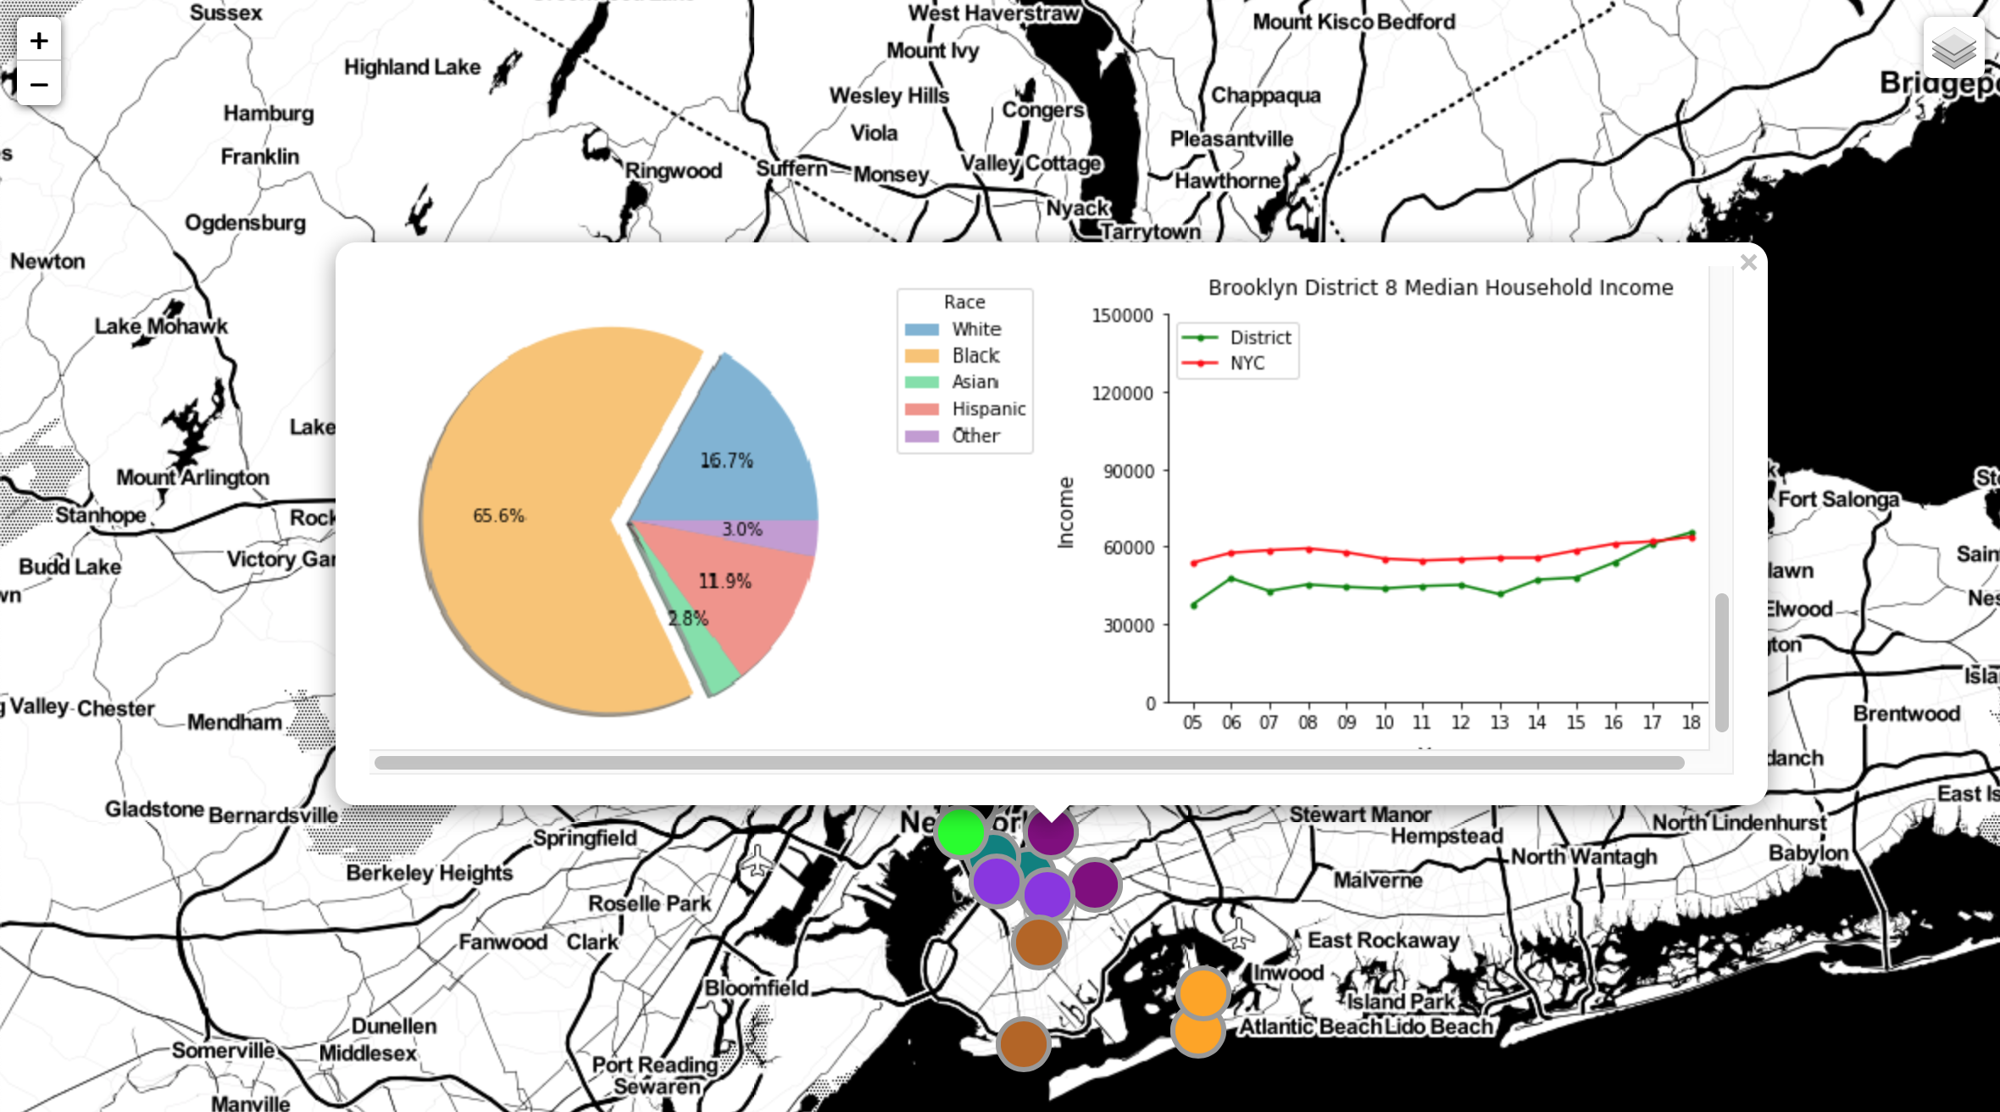Click the Fort Salonga map label
This screenshot has height=1112, width=2000.
click(1838, 499)
